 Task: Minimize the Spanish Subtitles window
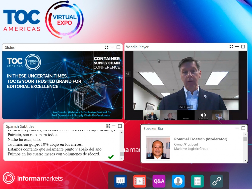pyautogui.click(x=114, y=126)
